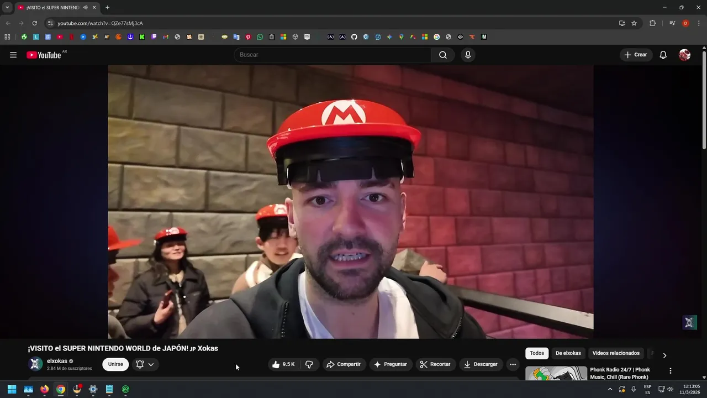The image size is (707, 398).
Task: Open the YouTube guide hamburger menu
Action: tap(13, 55)
